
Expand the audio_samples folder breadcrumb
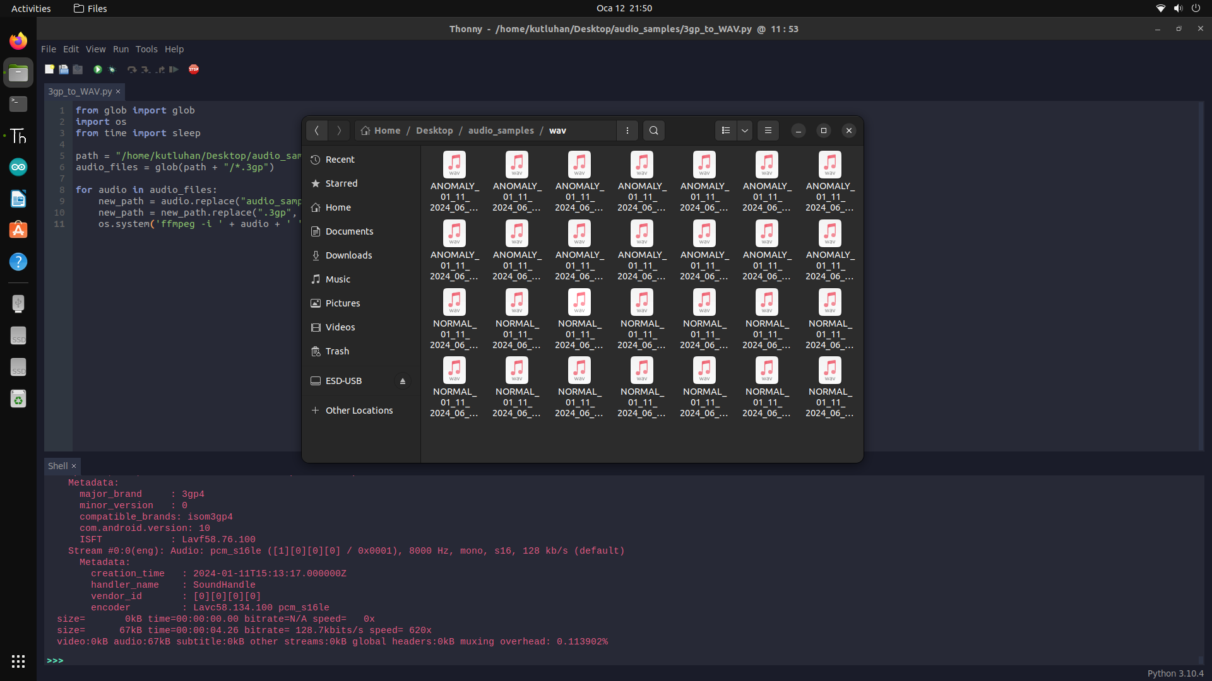501,130
